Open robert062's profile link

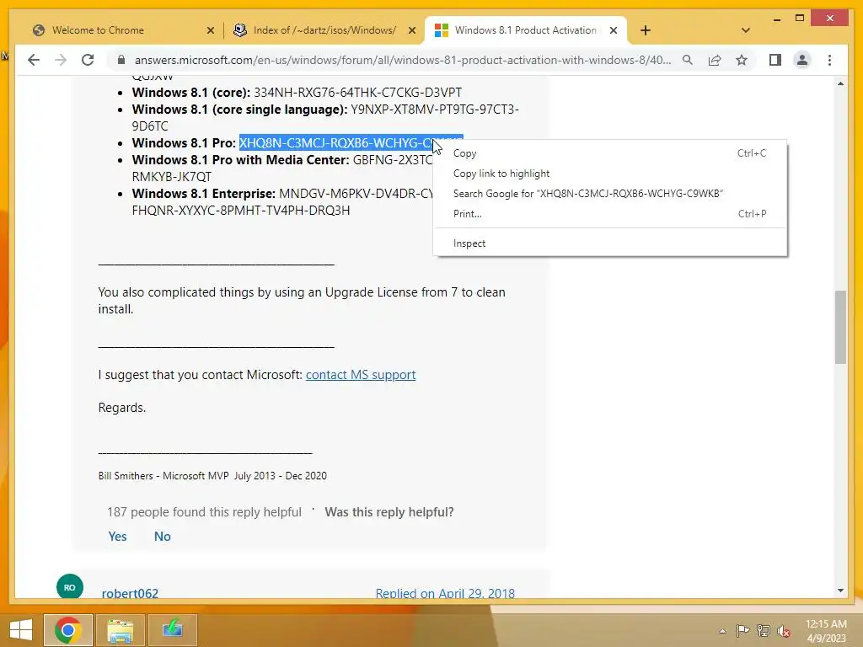point(130,593)
